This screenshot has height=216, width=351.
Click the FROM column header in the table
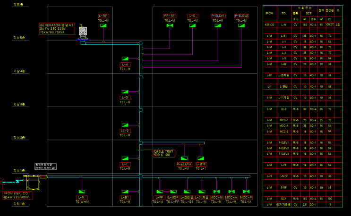[269, 13]
